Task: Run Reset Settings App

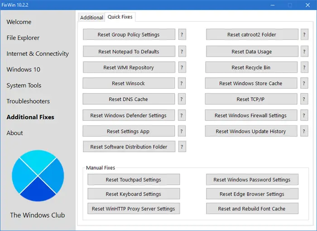Action: click(129, 131)
